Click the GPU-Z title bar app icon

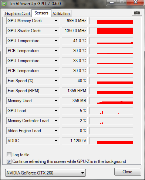click(x=4, y=4)
